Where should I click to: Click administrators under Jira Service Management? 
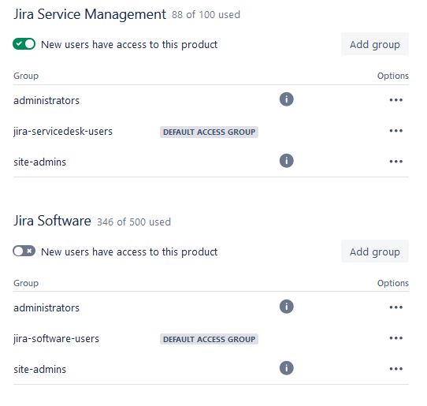pyautogui.click(x=46, y=101)
